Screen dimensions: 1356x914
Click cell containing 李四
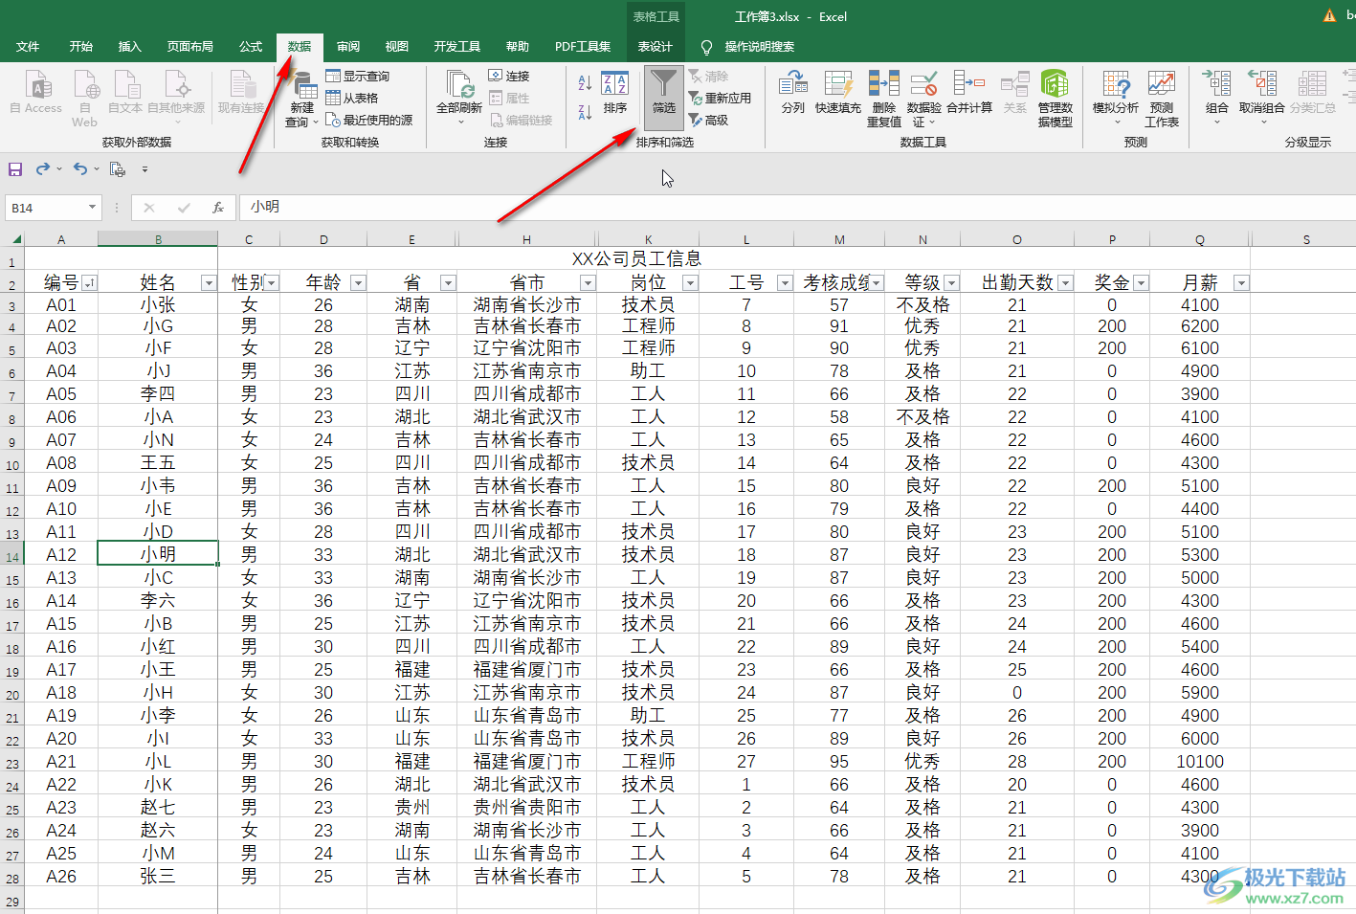click(x=158, y=393)
